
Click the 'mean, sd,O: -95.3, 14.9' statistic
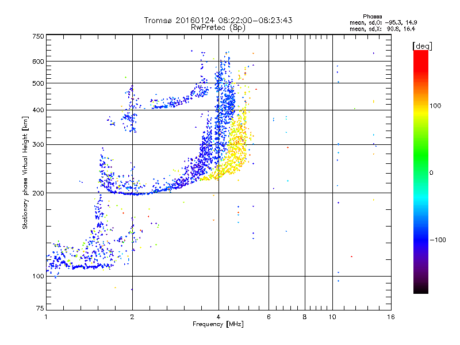pyautogui.click(x=383, y=22)
